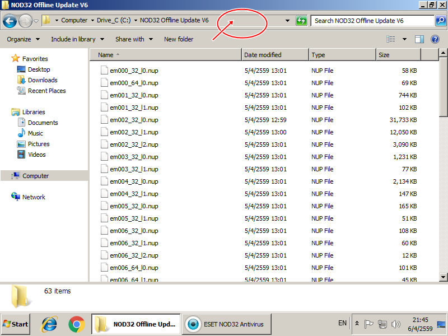Open Downloads in the navigation pane
Viewport: 448px width, 336px height.
43,80
